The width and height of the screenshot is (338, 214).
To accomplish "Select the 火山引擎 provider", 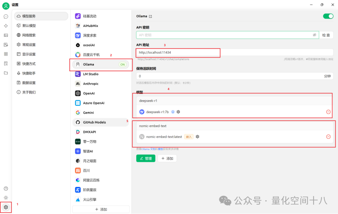I will tap(101, 200).
